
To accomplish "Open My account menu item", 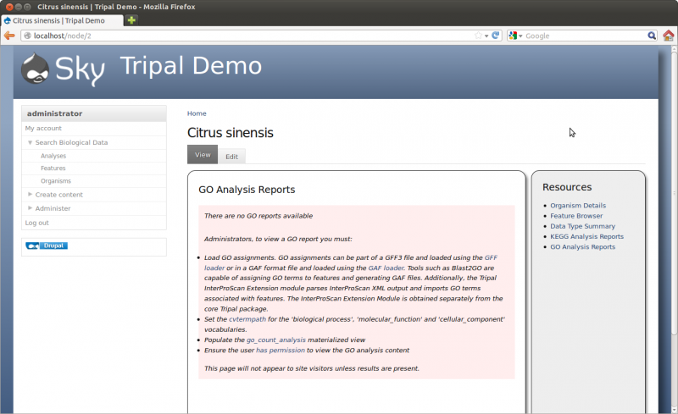I will pyautogui.click(x=43, y=129).
